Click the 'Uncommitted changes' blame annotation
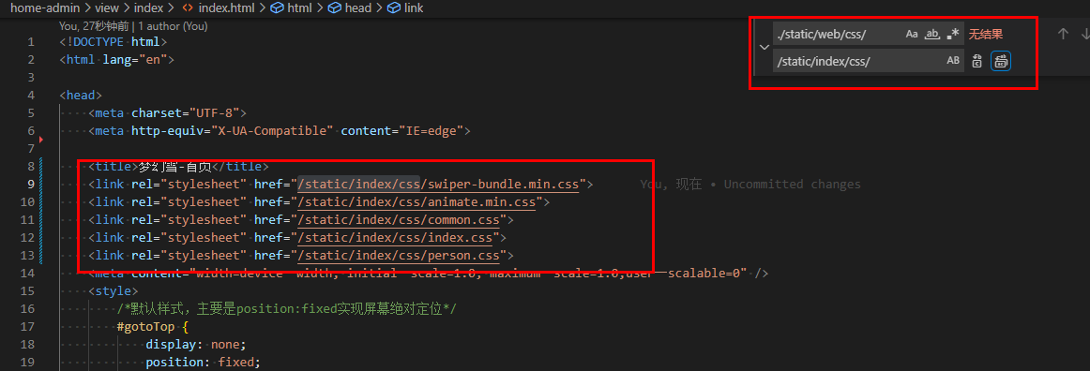Viewport: 1090px width, 371px height. click(793, 185)
